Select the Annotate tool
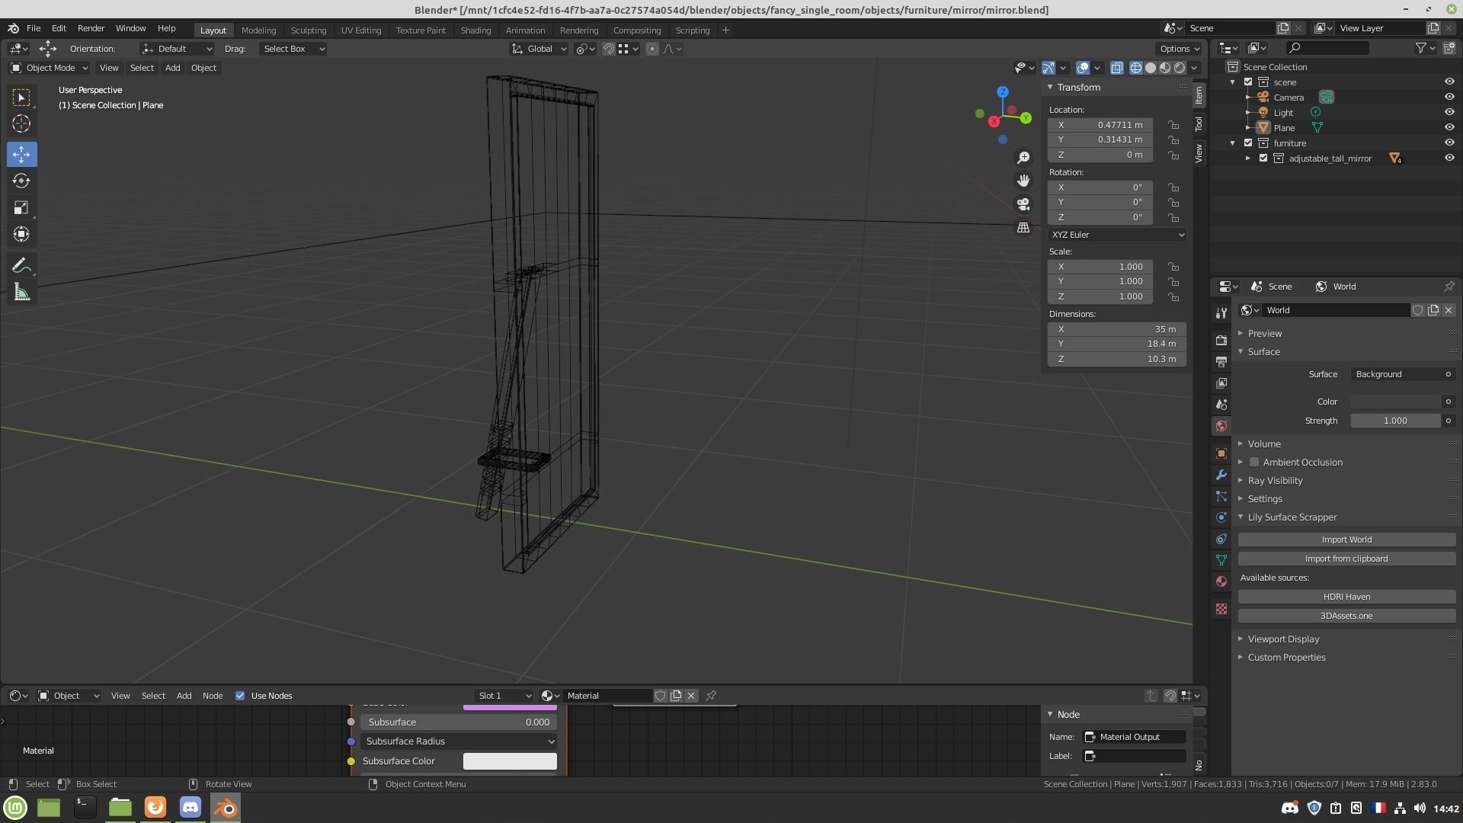Image resolution: width=1463 pixels, height=823 pixels. (21, 265)
